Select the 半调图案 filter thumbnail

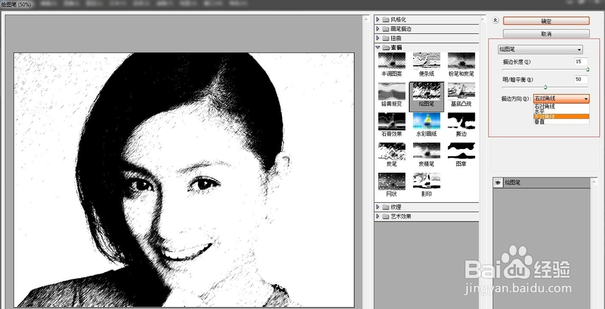391,61
